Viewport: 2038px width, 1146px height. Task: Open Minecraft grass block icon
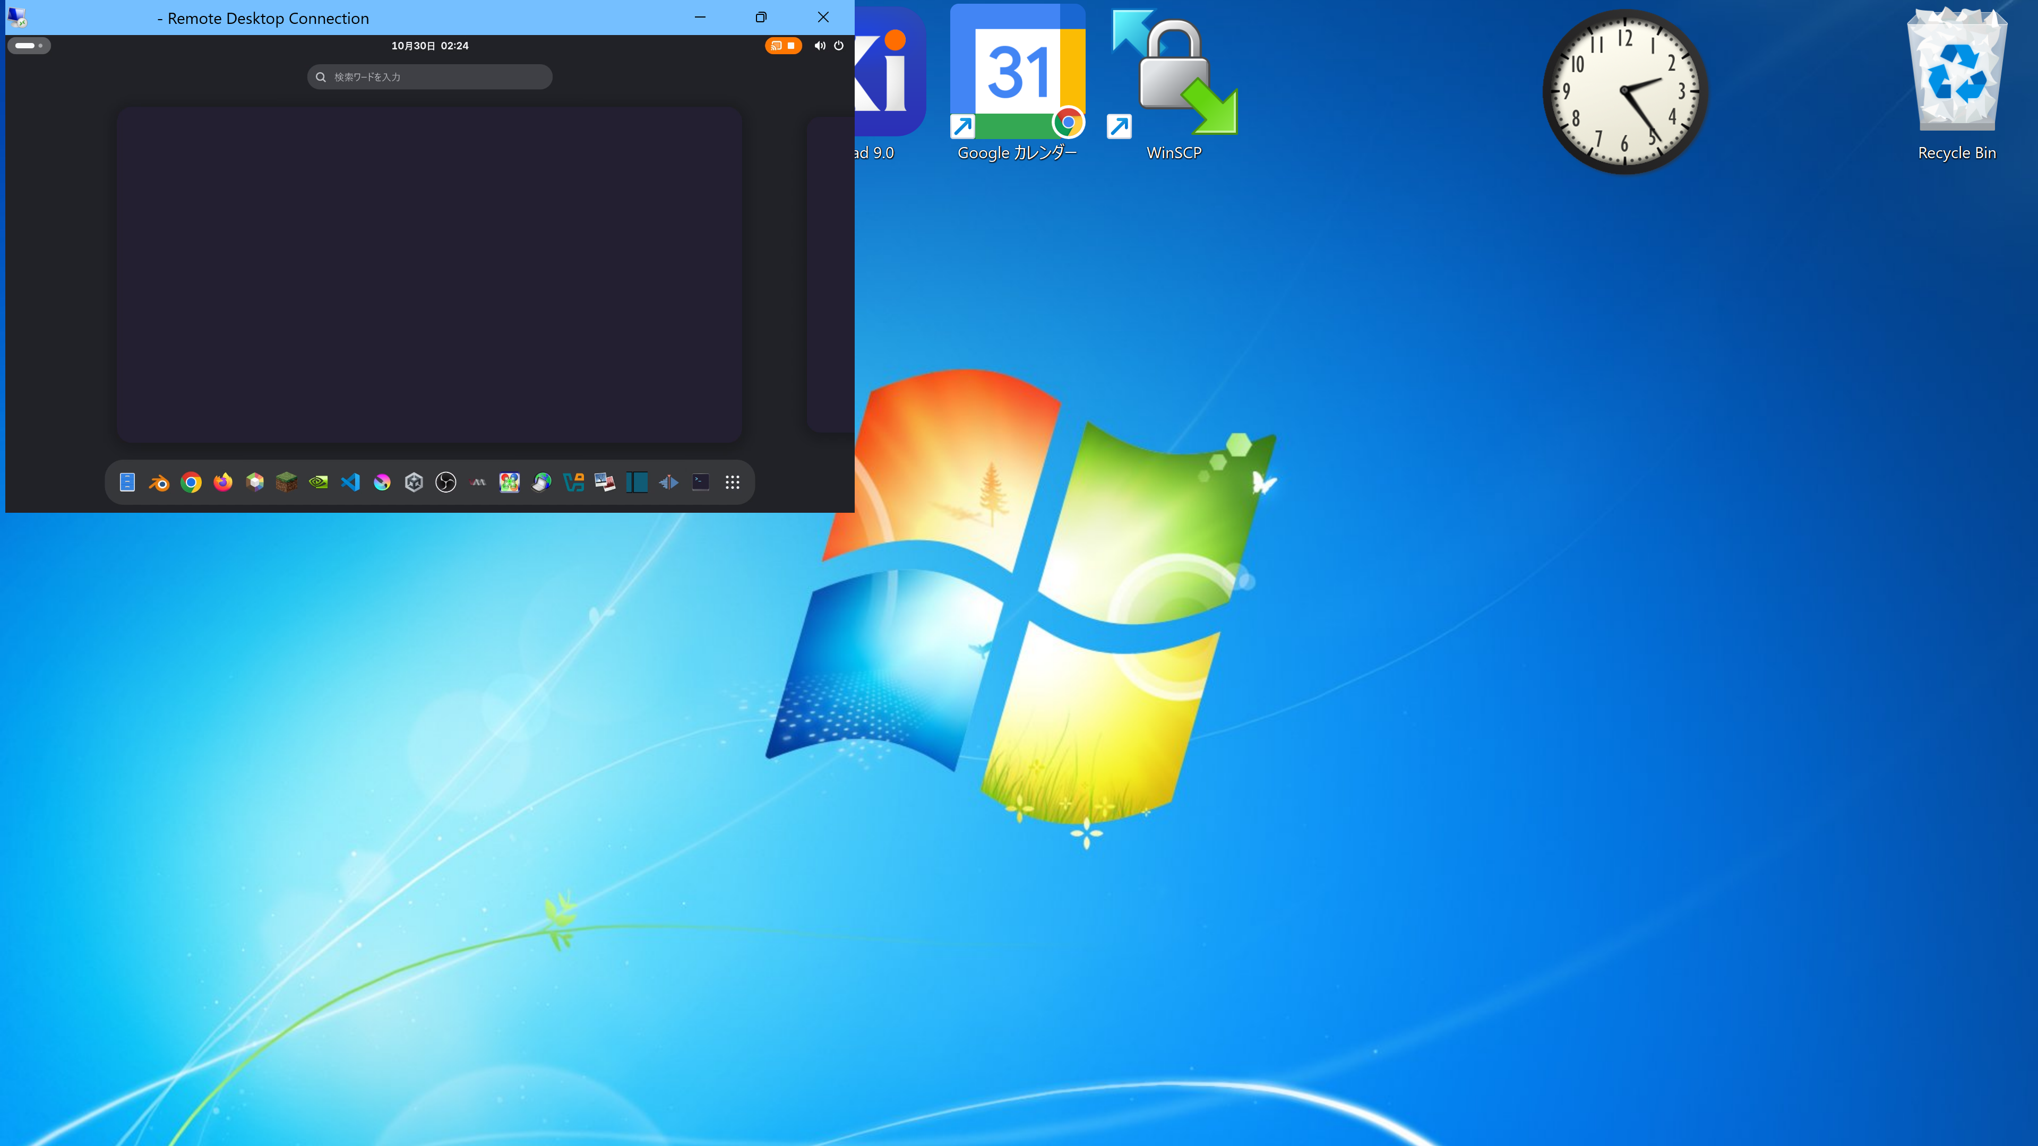(286, 481)
